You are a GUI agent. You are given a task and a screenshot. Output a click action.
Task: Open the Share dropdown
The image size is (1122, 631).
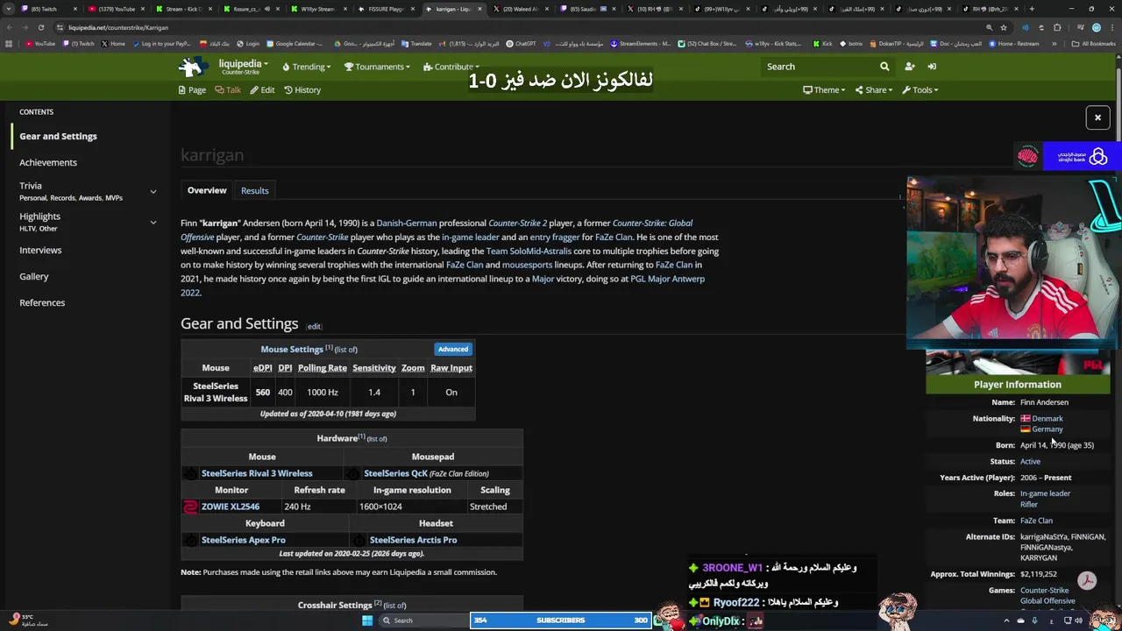click(873, 89)
